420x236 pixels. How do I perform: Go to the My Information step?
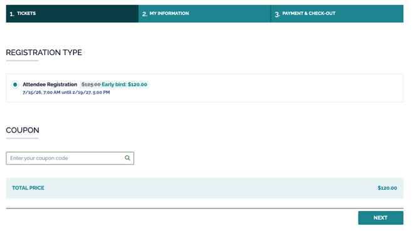pyautogui.click(x=204, y=14)
